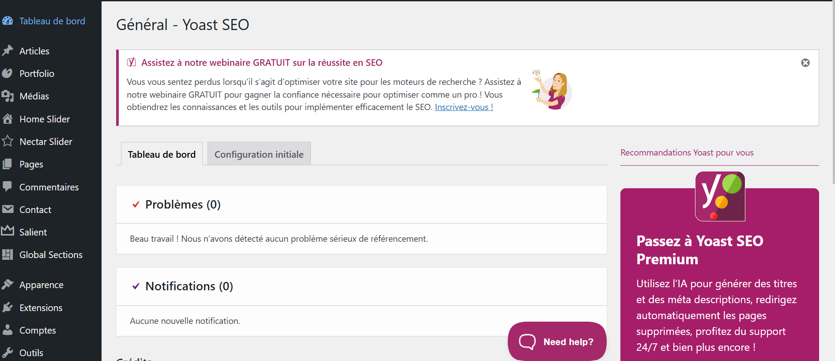Click the Comptes user icon

(x=8, y=330)
